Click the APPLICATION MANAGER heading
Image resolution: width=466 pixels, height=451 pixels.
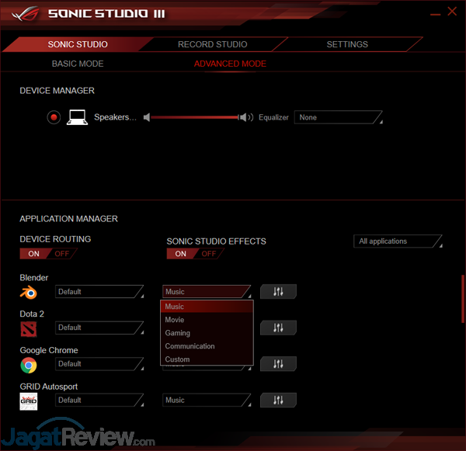click(x=68, y=219)
